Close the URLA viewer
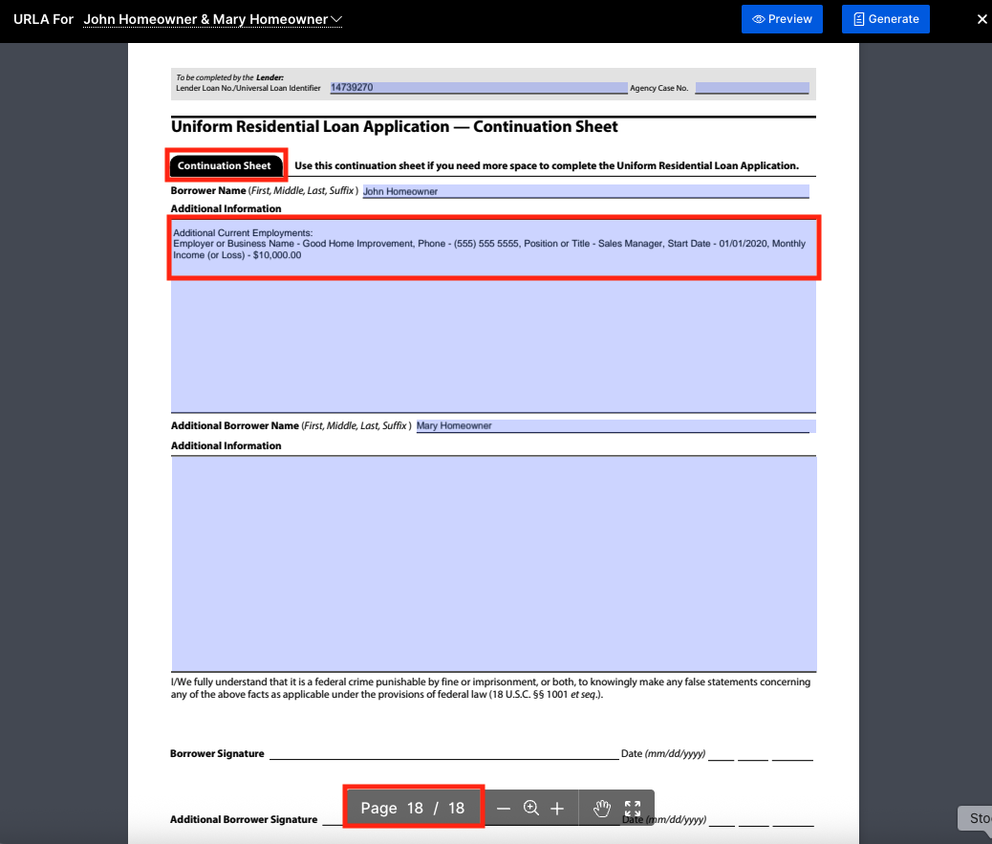 pyautogui.click(x=981, y=19)
